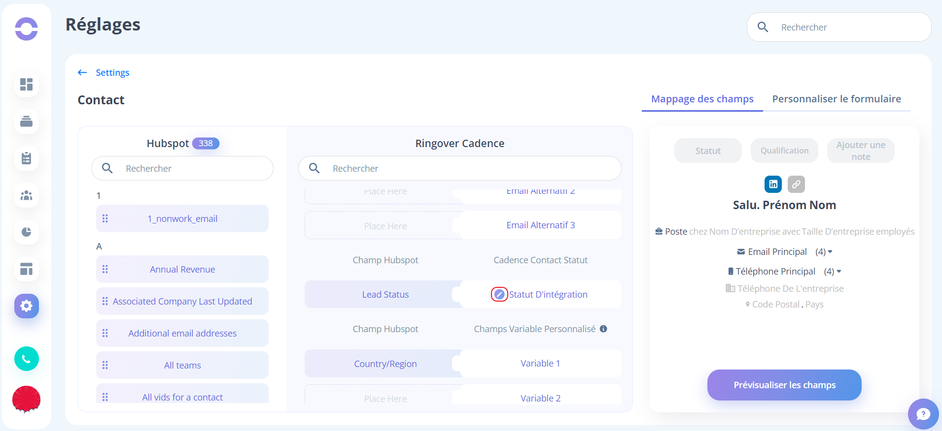Viewport: 942px width, 431px height.
Task: Click the magnifier icon in top search bar
Action: coord(763,27)
